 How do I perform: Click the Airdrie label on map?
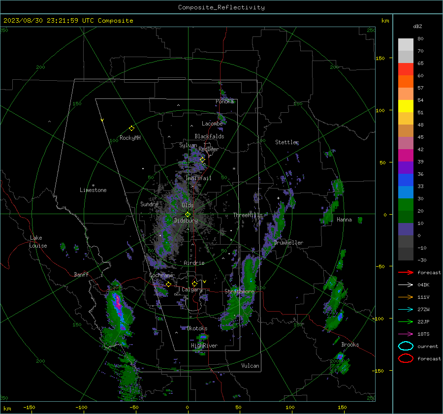[x=194, y=263]
